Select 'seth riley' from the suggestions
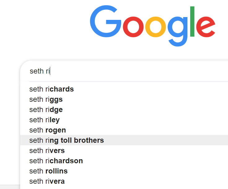This screenshot has height=189, width=228. tap(44, 120)
